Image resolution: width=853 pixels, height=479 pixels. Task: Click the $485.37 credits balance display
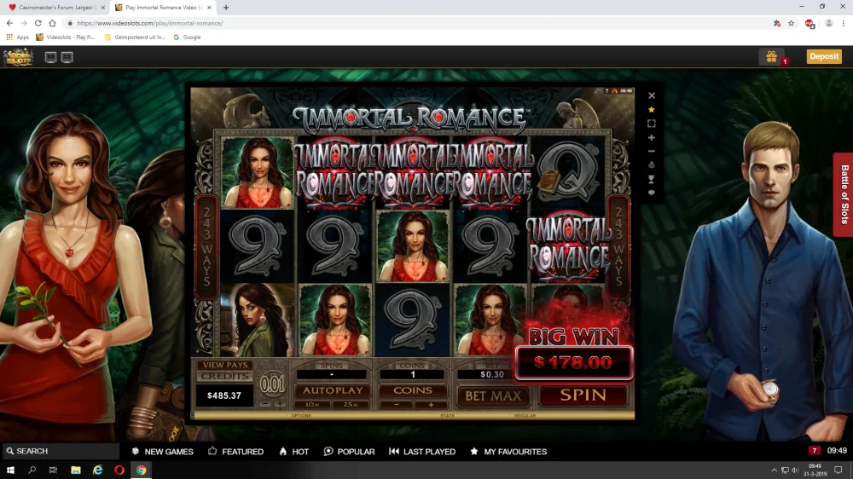pos(224,395)
